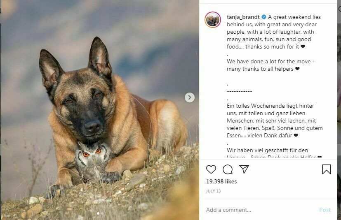View the 19,398 likes list
The height and width of the screenshot is (220, 341).
(222, 181)
